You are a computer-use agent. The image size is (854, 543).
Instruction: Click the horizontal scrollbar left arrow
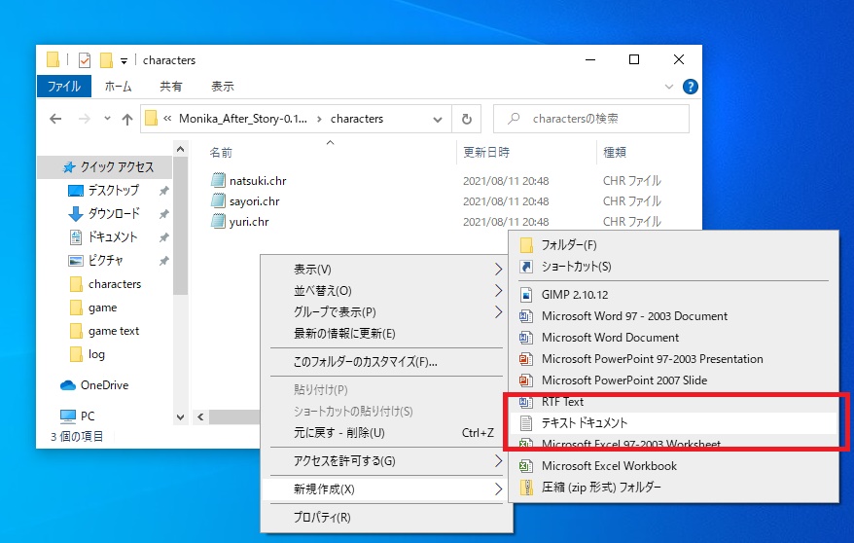tap(200, 417)
